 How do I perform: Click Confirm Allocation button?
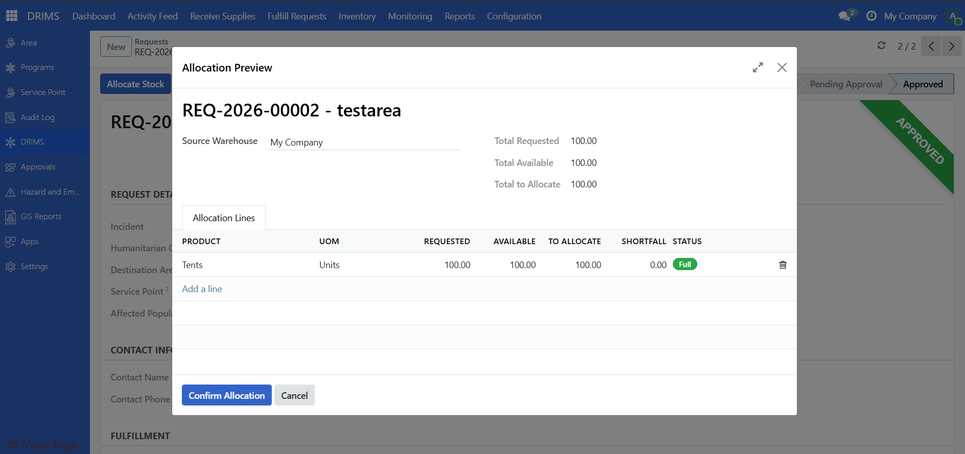227,395
